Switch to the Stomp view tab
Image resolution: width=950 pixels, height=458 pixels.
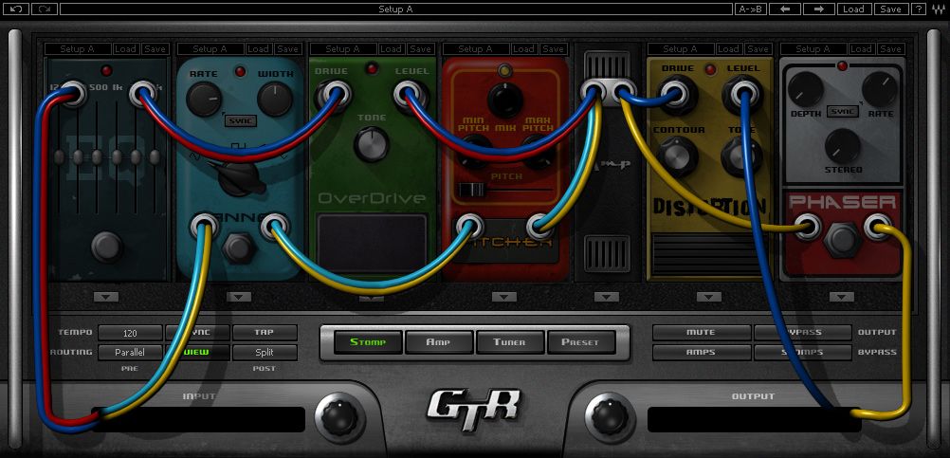click(x=368, y=342)
